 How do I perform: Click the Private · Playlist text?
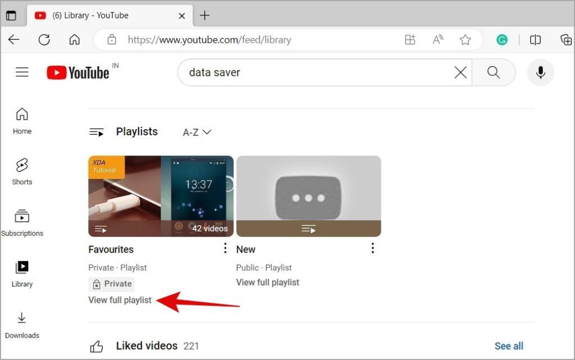(x=117, y=268)
